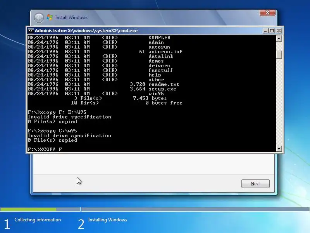This screenshot has height=233, width=310.
Task: Click the autorun directory entry
Action: click(159, 47)
